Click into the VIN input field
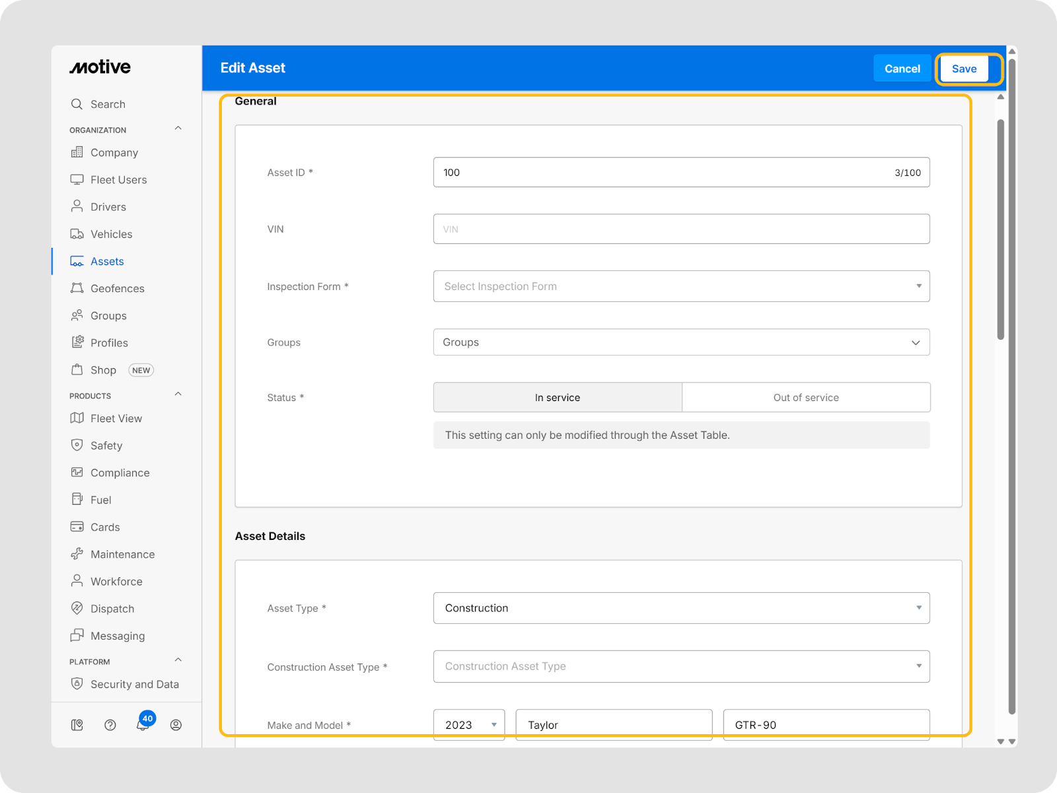 pyautogui.click(x=681, y=229)
